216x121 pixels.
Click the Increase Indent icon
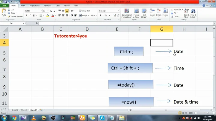tap(76, 15)
